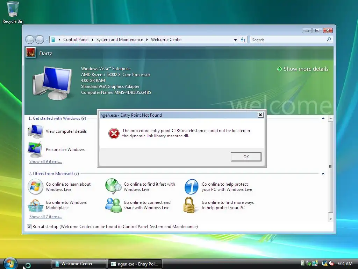Click the 3:04 AM clock
358x269 pixels.
point(344,263)
